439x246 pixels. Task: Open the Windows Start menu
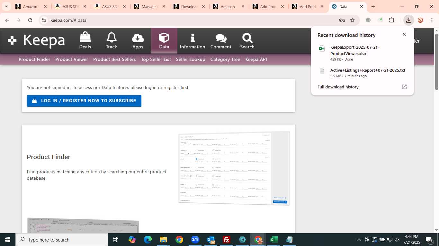coord(8,240)
